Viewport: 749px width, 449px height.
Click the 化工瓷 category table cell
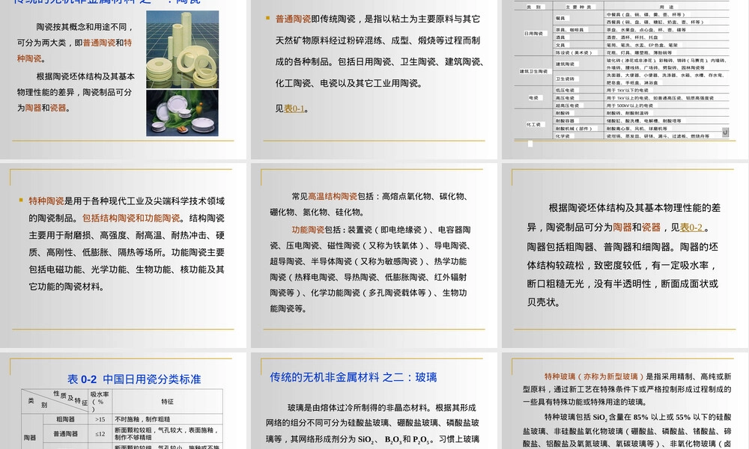(x=533, y=124)
